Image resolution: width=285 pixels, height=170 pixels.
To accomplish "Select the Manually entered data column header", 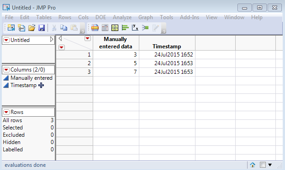I will tap(116, 43).
